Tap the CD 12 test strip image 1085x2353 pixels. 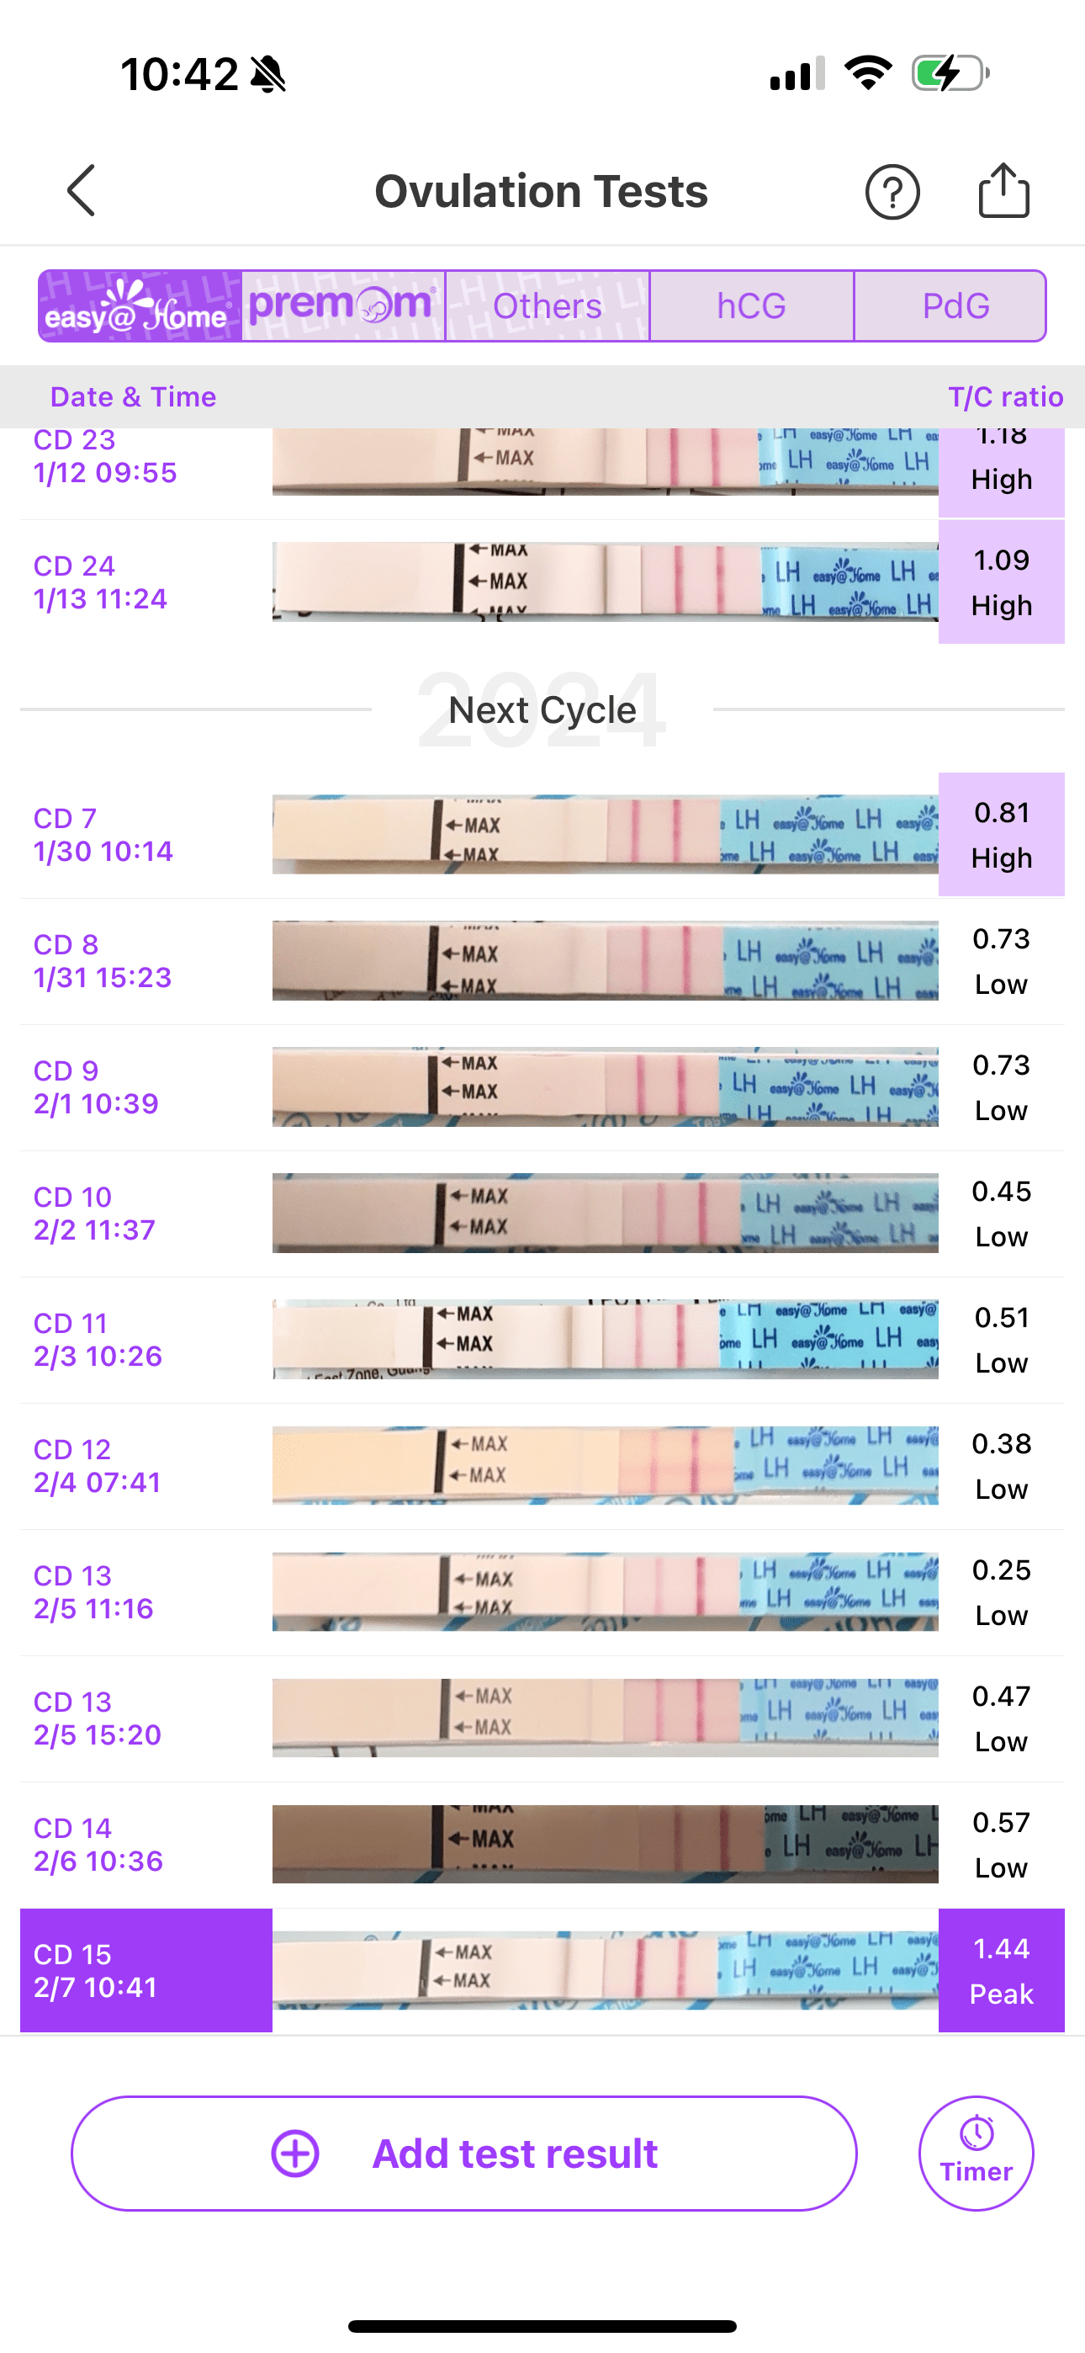click(x=605, y=1465)
